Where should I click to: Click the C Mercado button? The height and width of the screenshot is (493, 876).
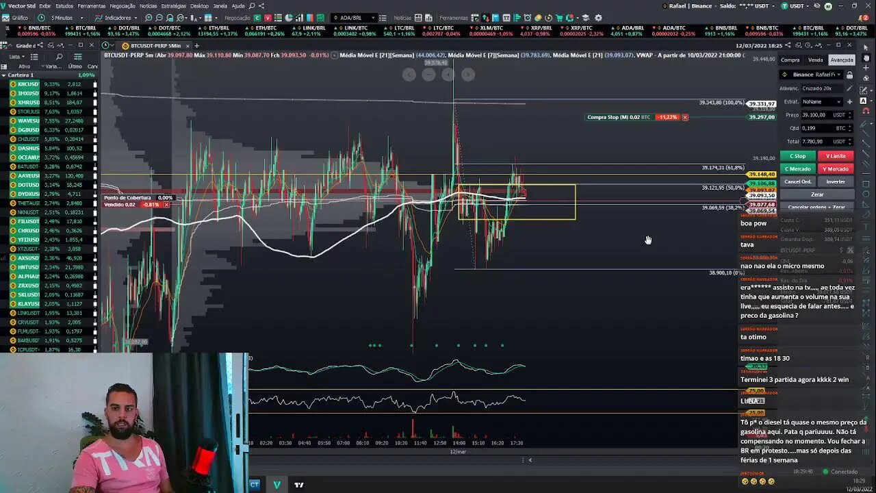coord(798,169)
